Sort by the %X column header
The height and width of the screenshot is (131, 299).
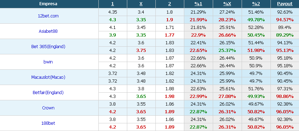click(x=227, y=4)
